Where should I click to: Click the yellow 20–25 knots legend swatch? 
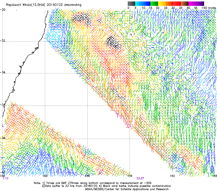pos(162,4)
